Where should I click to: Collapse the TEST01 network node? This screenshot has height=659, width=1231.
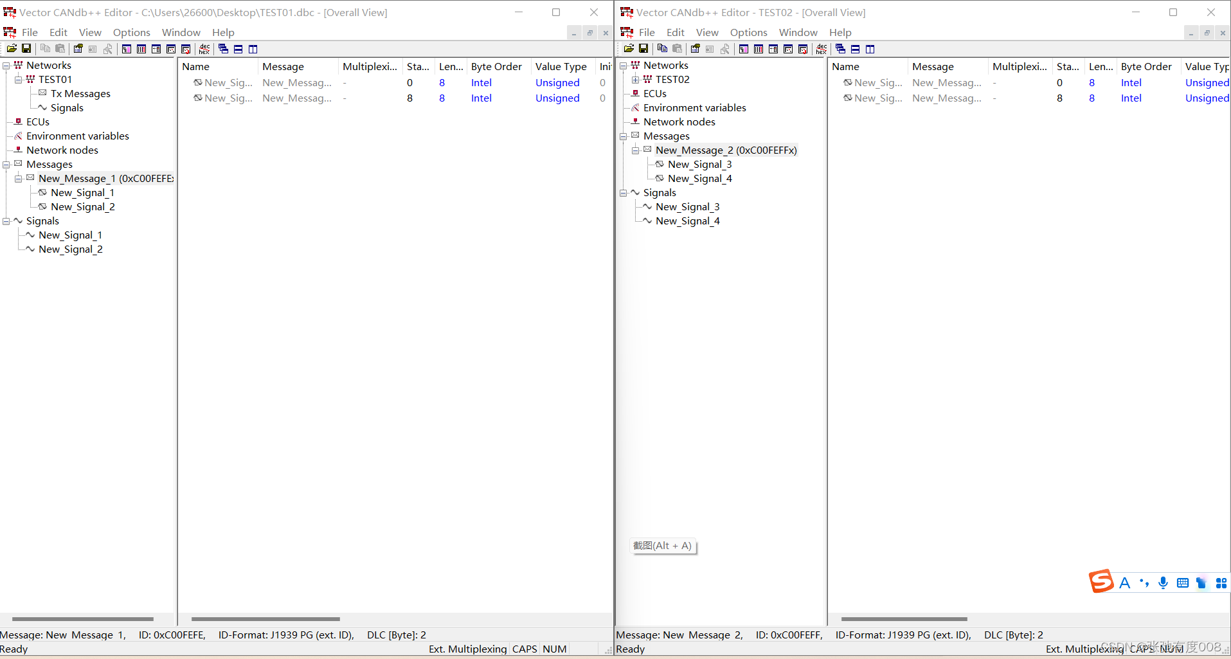19,80
